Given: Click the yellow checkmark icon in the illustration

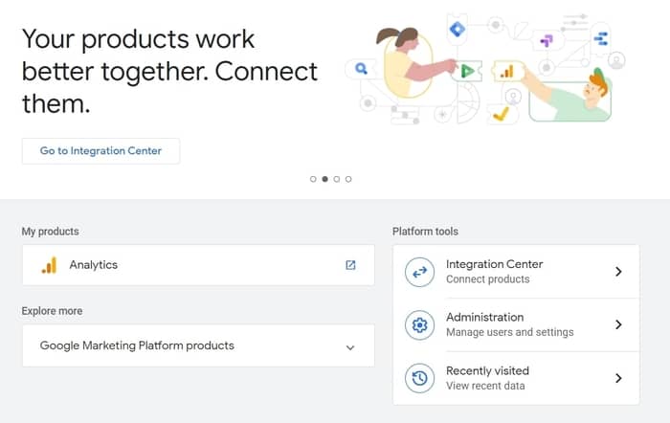Looking at the screenshot, I should coord(500,114).
